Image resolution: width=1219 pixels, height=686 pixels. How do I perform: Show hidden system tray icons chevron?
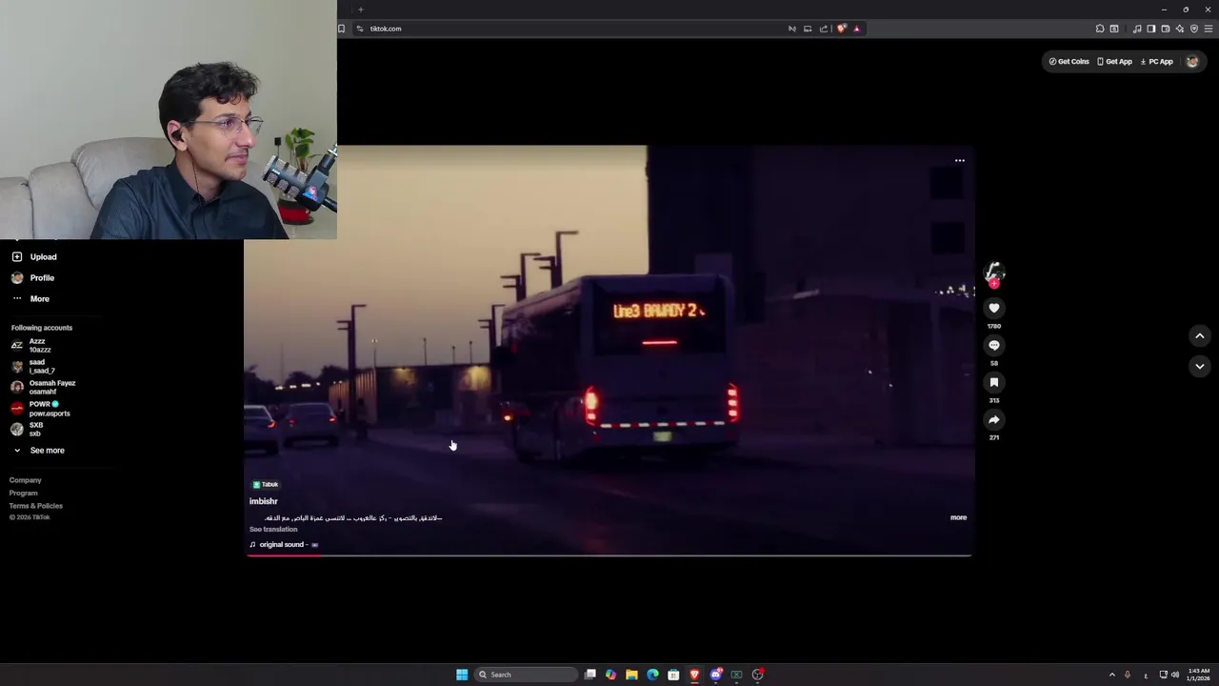[1111, 675]
